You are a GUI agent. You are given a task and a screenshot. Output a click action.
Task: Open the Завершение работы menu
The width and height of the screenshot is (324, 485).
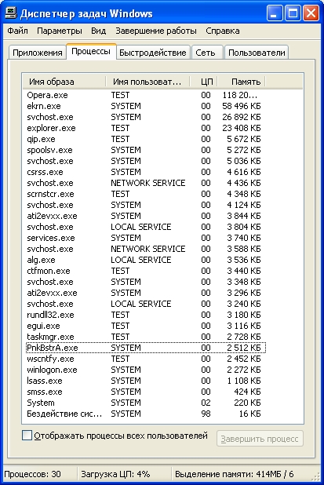pyautogui.click(x=156, y=31)
